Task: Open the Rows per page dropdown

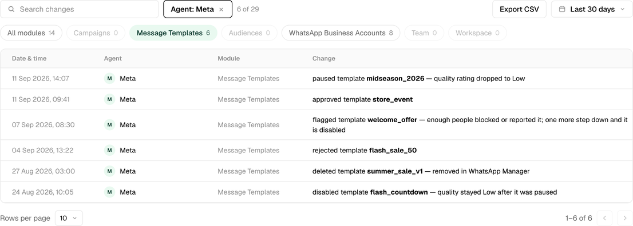Action: click(69, 218)
